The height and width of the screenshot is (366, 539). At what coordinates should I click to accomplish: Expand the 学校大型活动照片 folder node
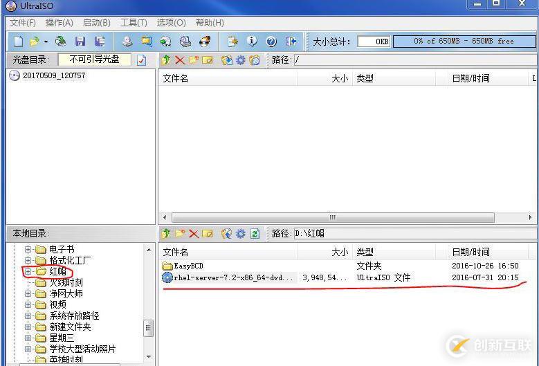click(28, 349)
